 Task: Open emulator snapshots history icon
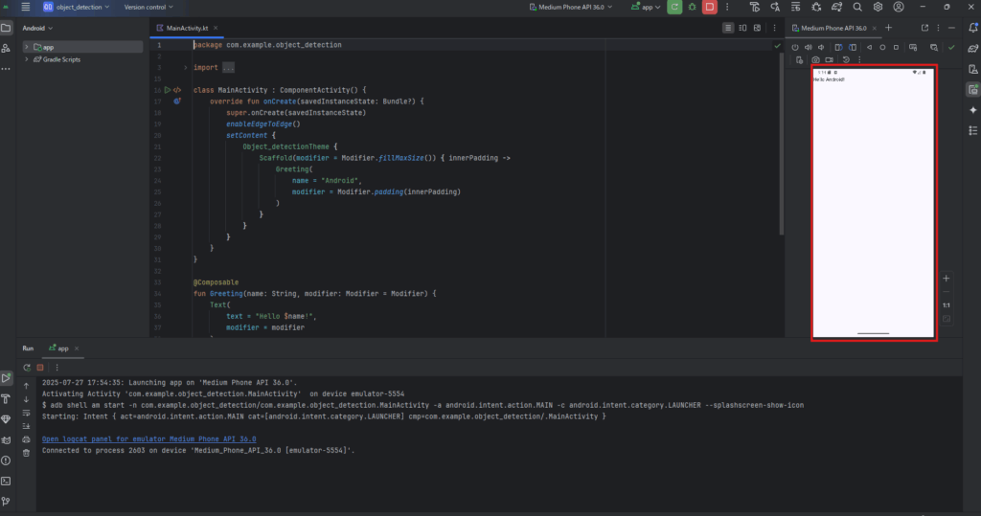[846, 60]
